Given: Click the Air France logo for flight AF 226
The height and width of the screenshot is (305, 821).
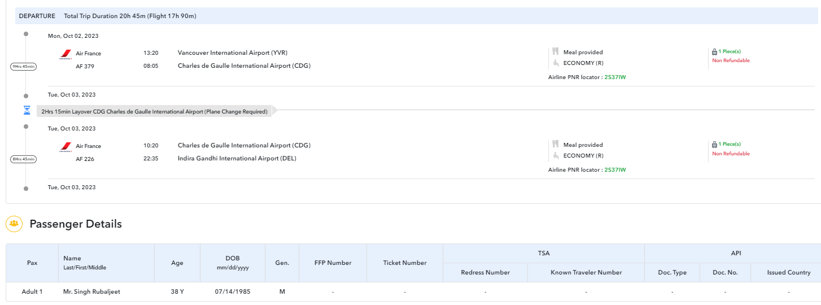Looking at the screenshot, I should point(65,147).
